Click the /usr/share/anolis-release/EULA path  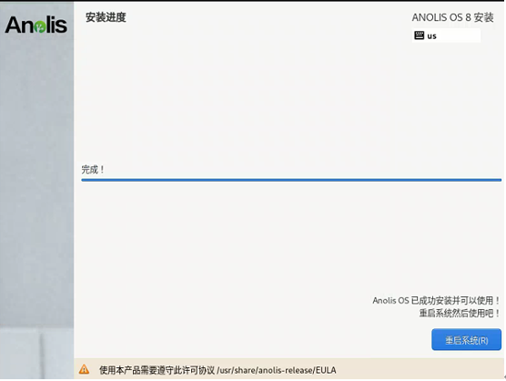(x=277, y=370)
